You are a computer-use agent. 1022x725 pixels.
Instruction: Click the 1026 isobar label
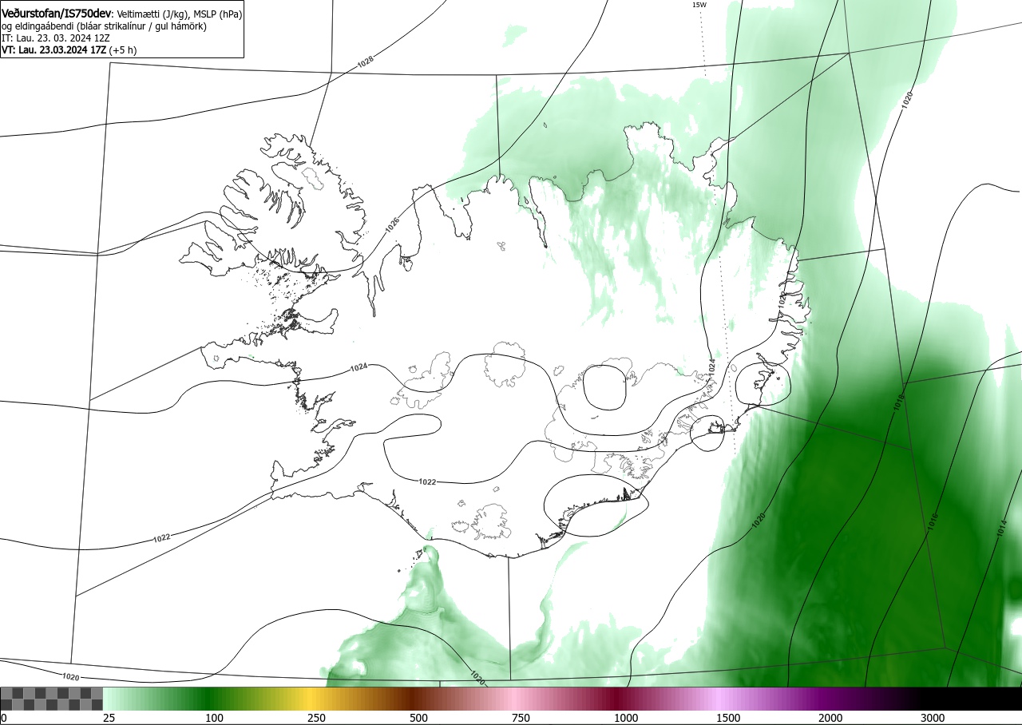point(392,224)
